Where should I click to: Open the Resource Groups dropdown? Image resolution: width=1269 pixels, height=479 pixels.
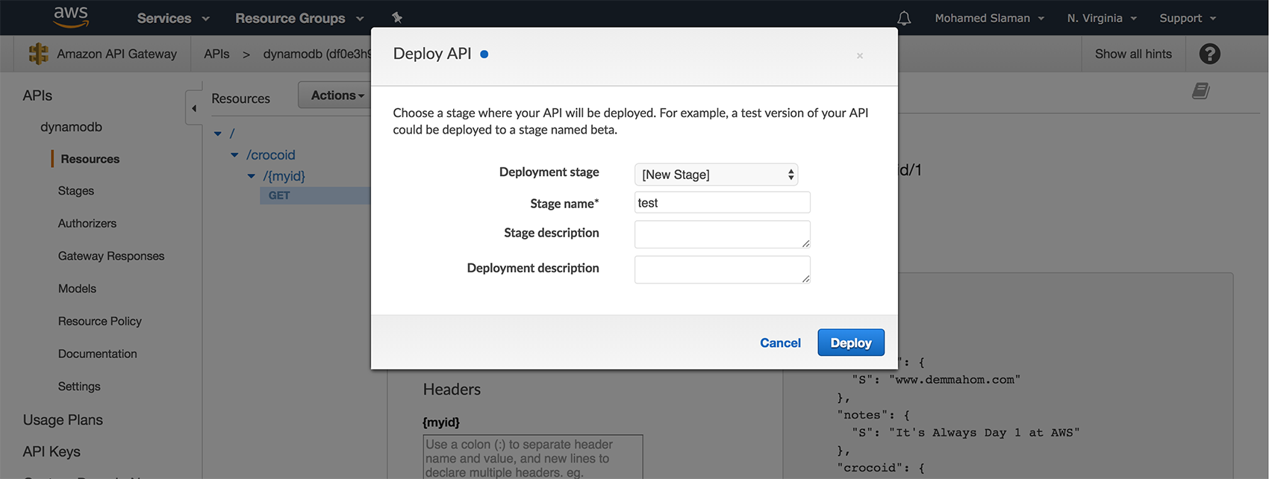299,18
